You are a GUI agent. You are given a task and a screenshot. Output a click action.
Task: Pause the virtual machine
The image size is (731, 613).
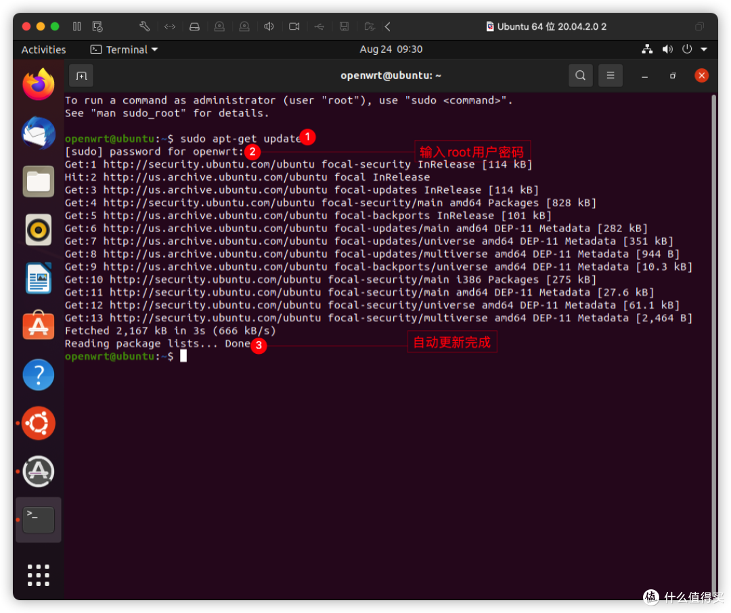pos(77,26)
